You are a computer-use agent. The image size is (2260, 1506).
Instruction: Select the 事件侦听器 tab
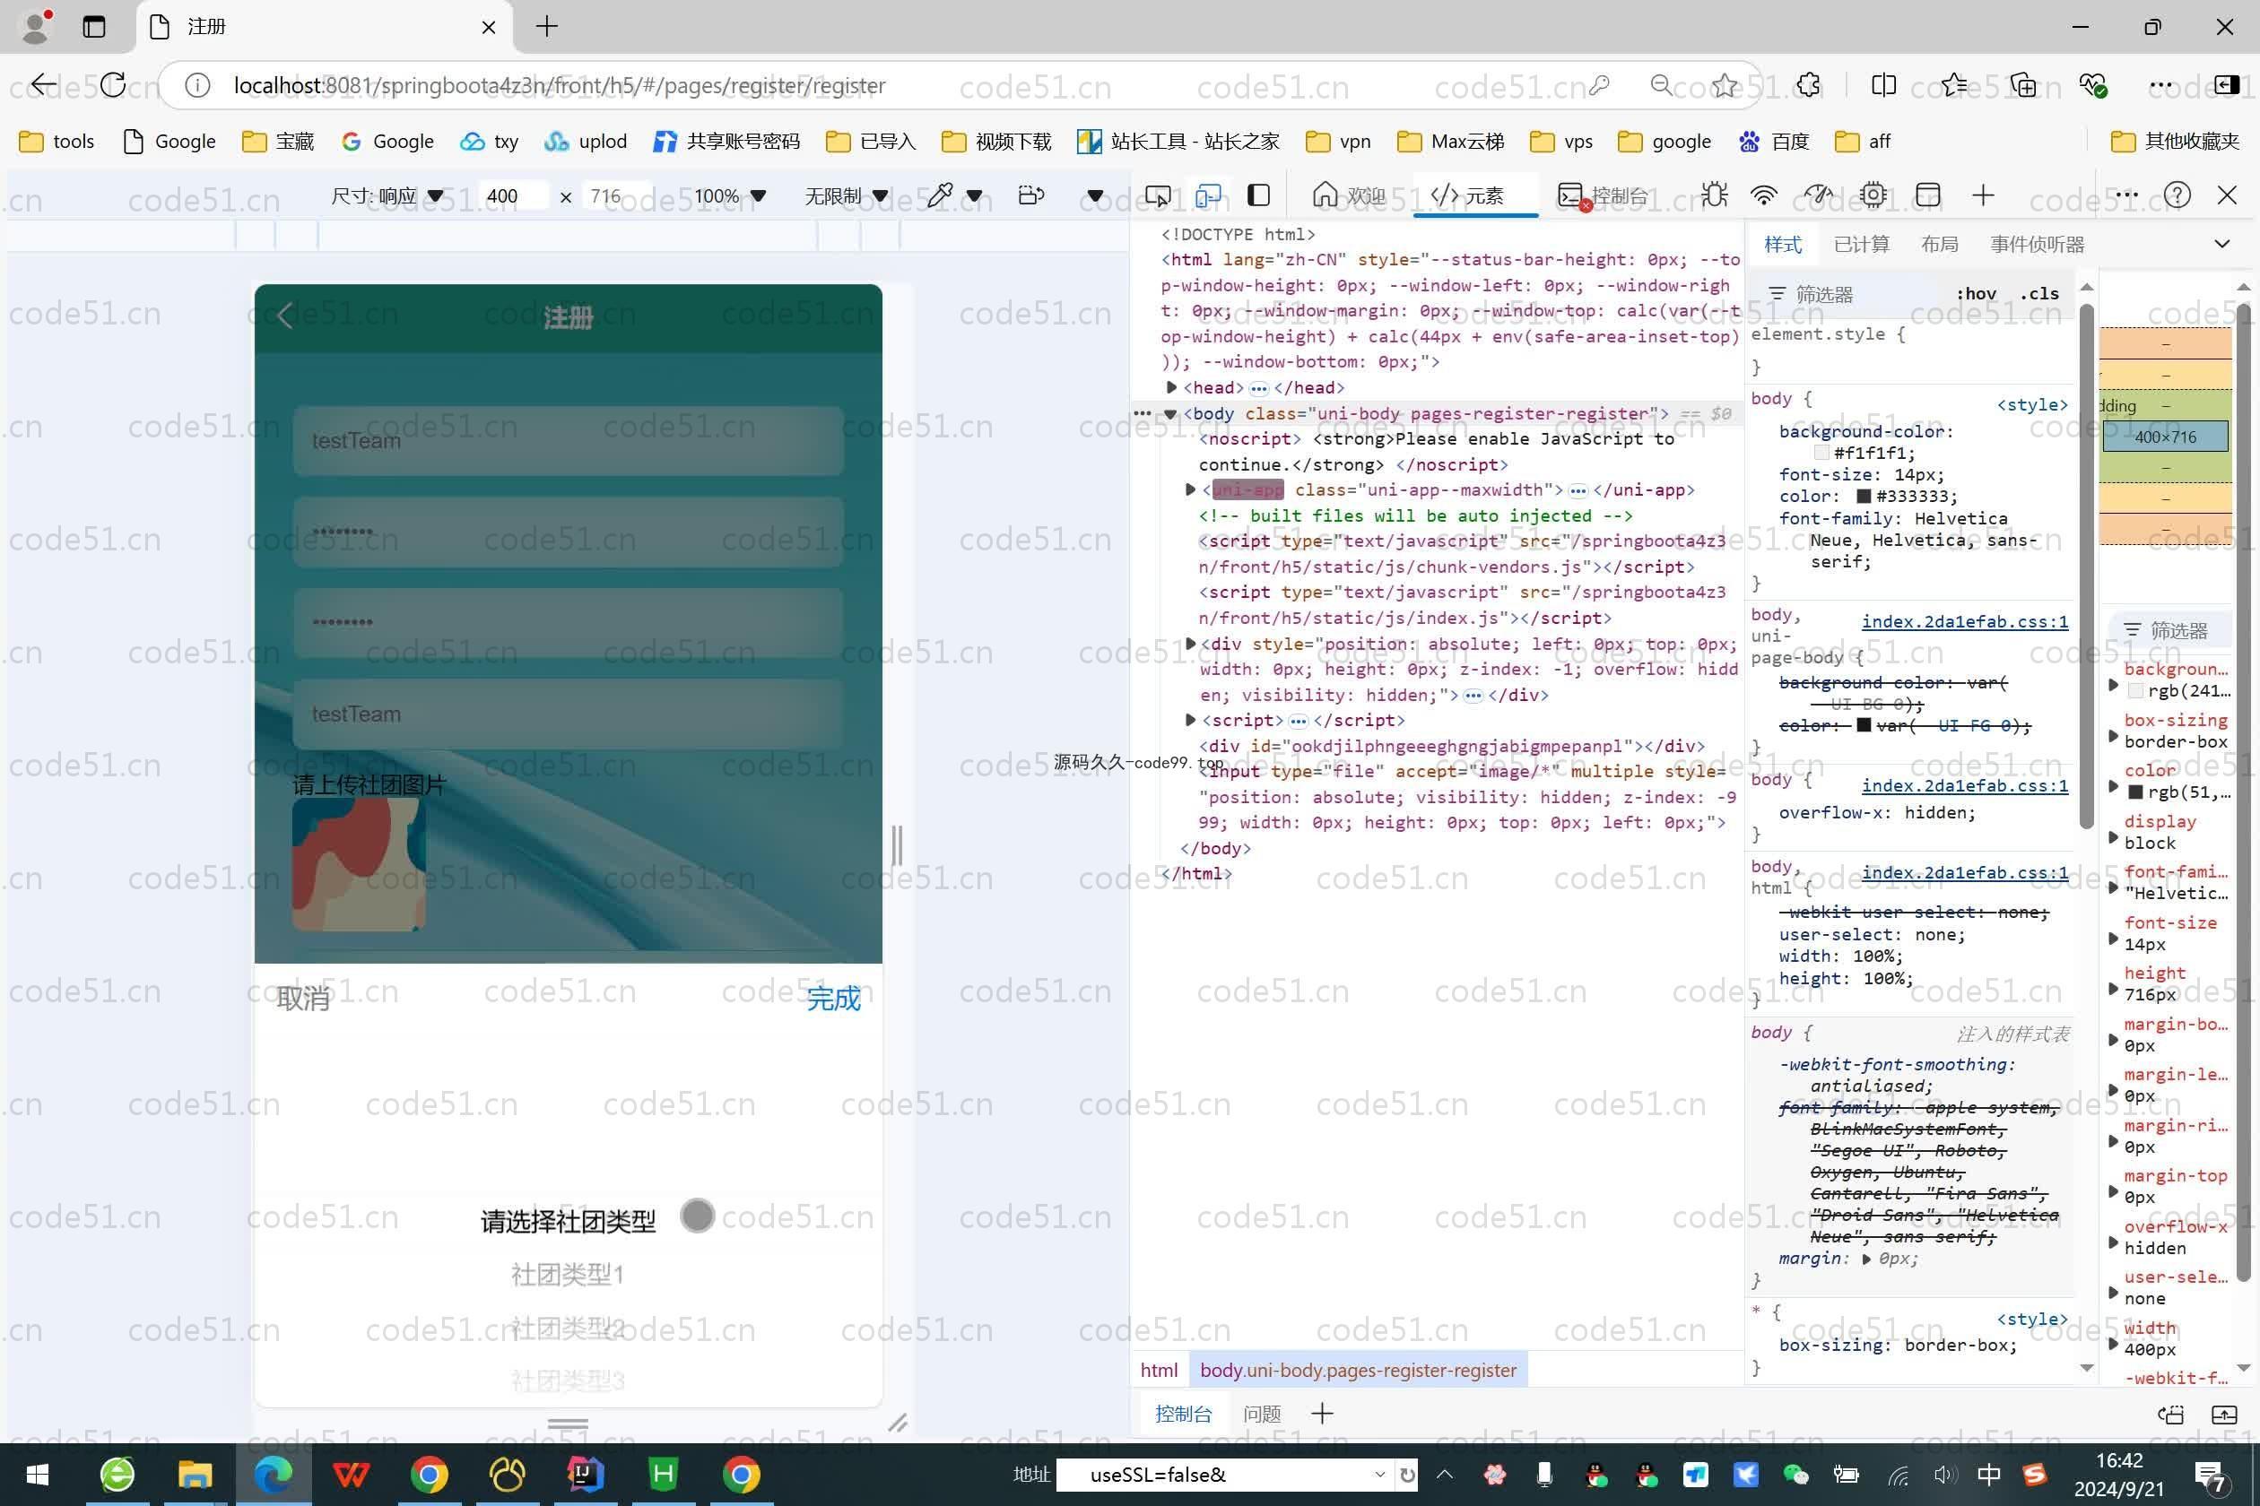[x=2037, y=244]
